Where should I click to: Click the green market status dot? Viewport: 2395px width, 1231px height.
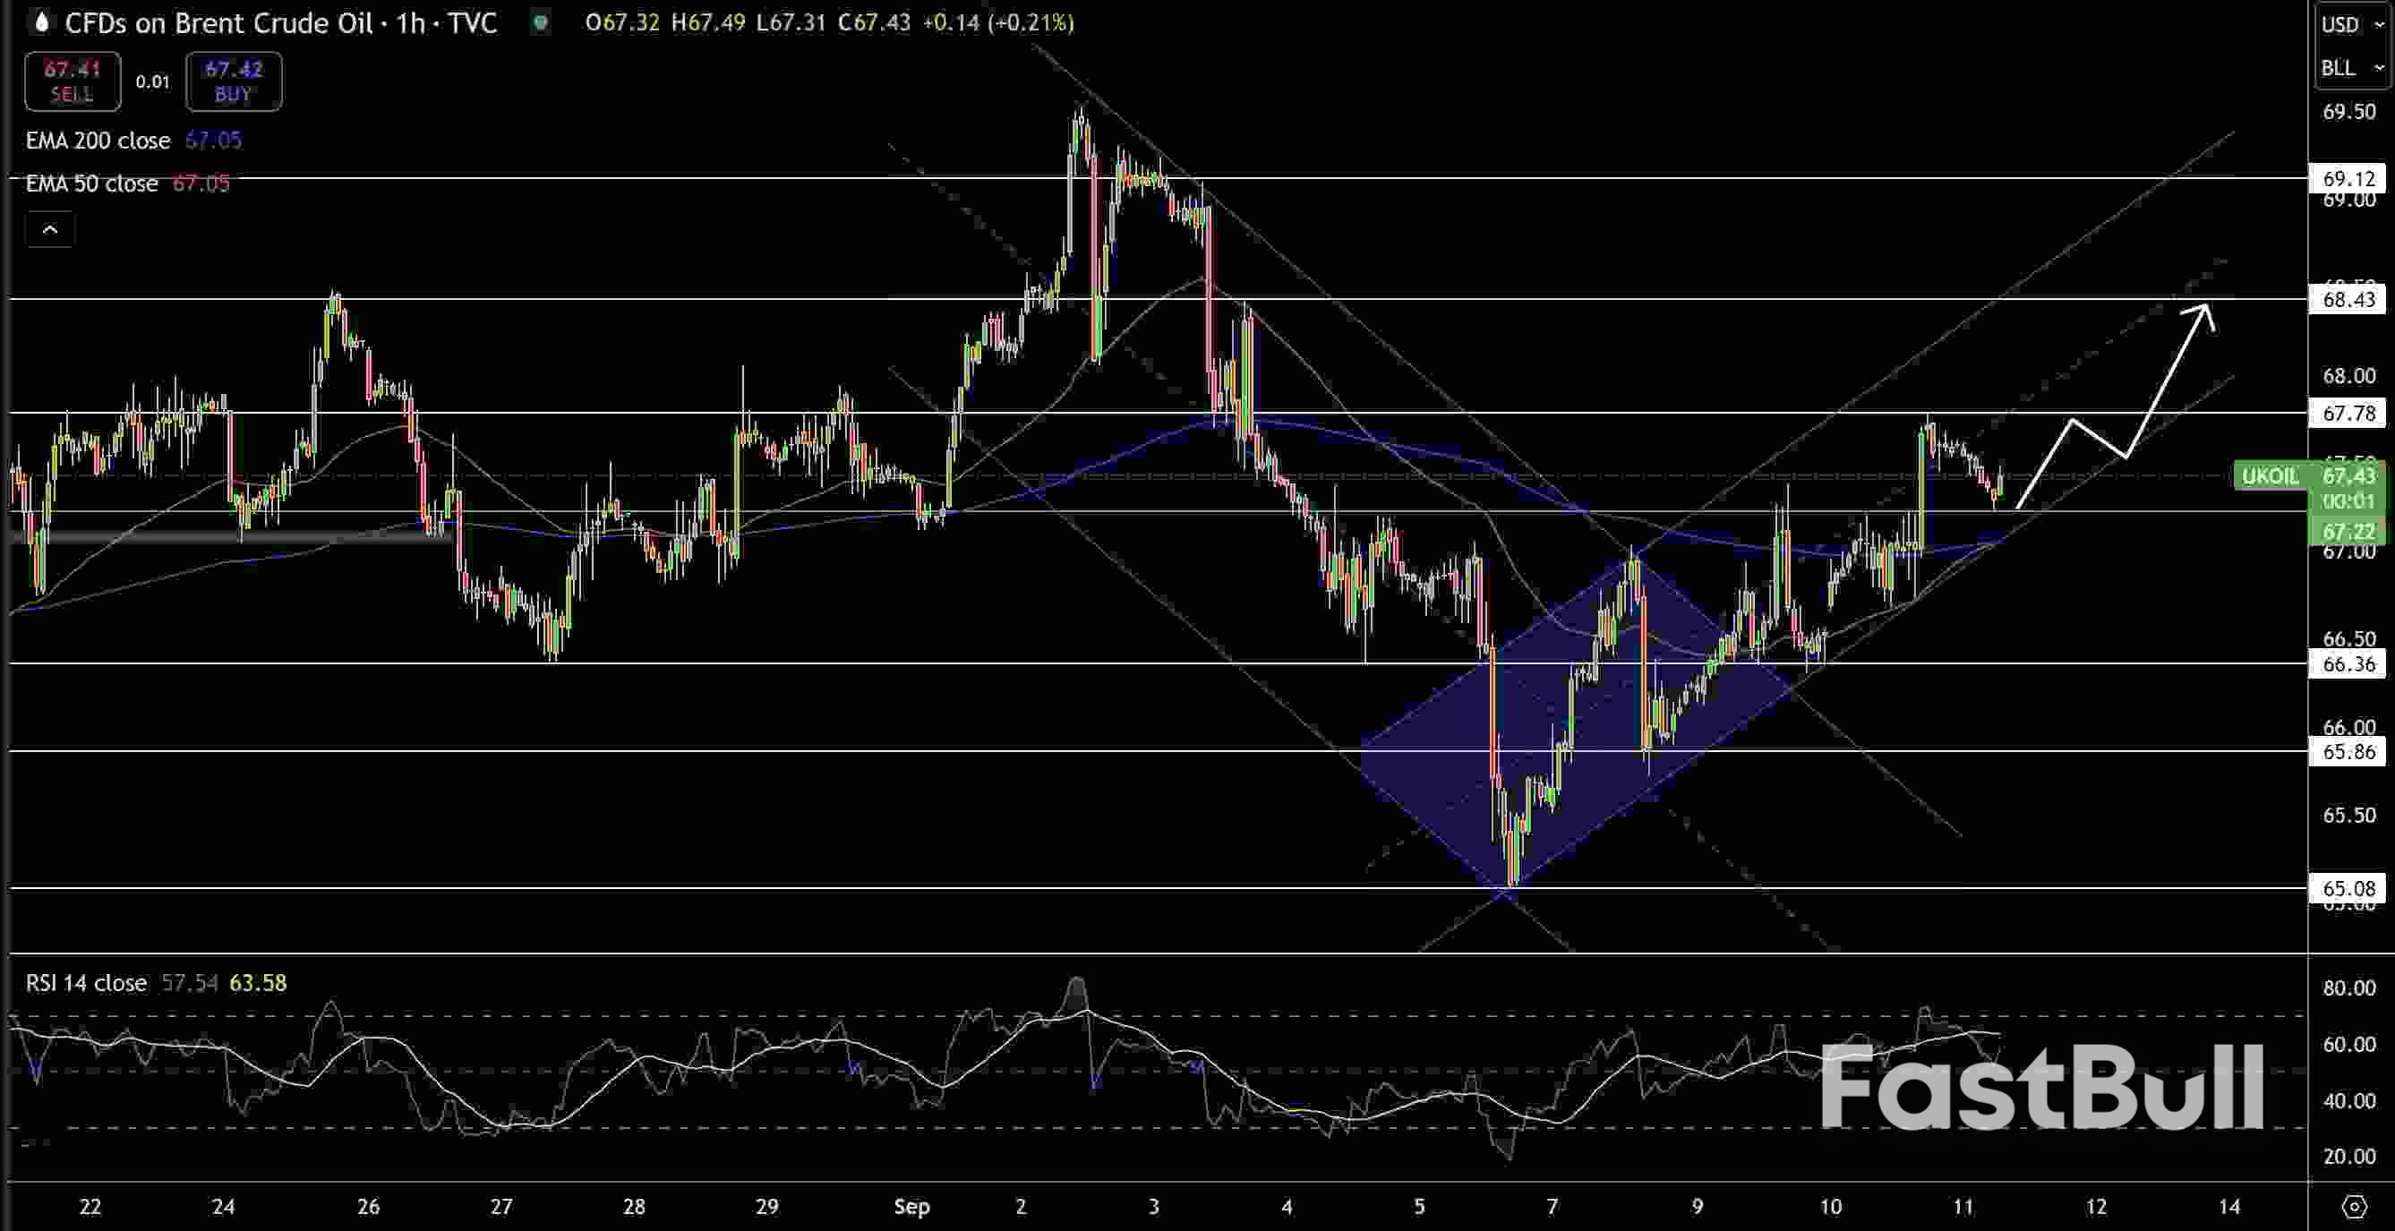tap(540, 23)
